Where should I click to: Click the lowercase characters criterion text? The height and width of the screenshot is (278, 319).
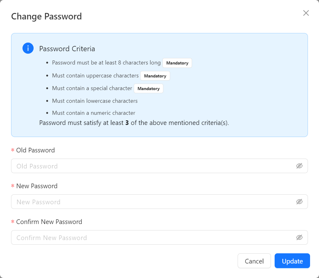point(95,101)
